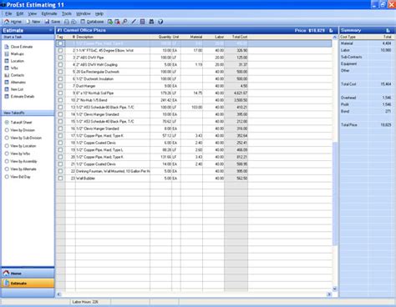Open the File menu
The height and width of the screenshot is (307, 396).
click(x=8, y=13)
